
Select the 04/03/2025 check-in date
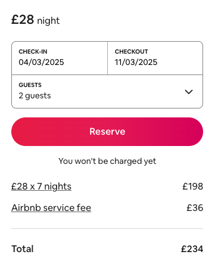point(41,63)
